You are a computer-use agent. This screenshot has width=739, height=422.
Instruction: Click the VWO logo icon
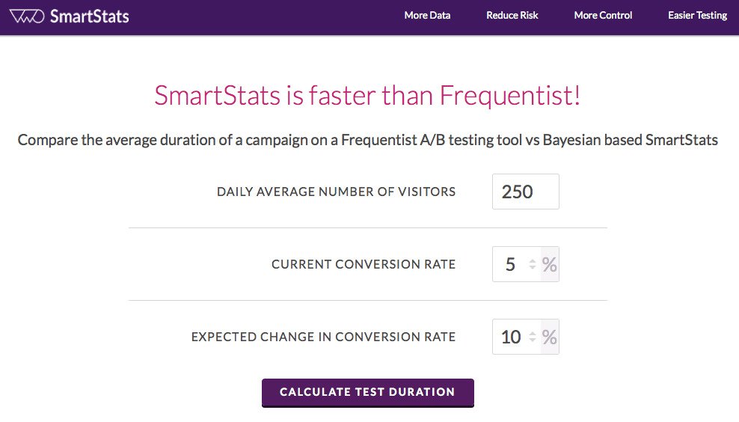(27, 16)
